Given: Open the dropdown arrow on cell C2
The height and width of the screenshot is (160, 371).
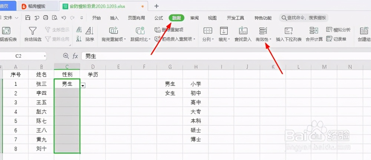Looking at the screenshot, I should pyautogui.click(x=83, y=86).
